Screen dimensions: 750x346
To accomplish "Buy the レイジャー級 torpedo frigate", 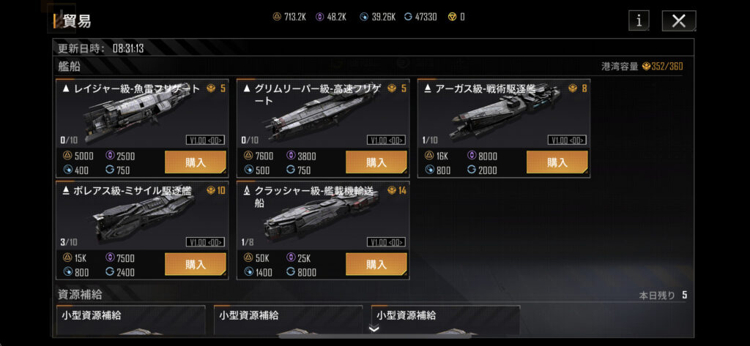I will [196, 162].
